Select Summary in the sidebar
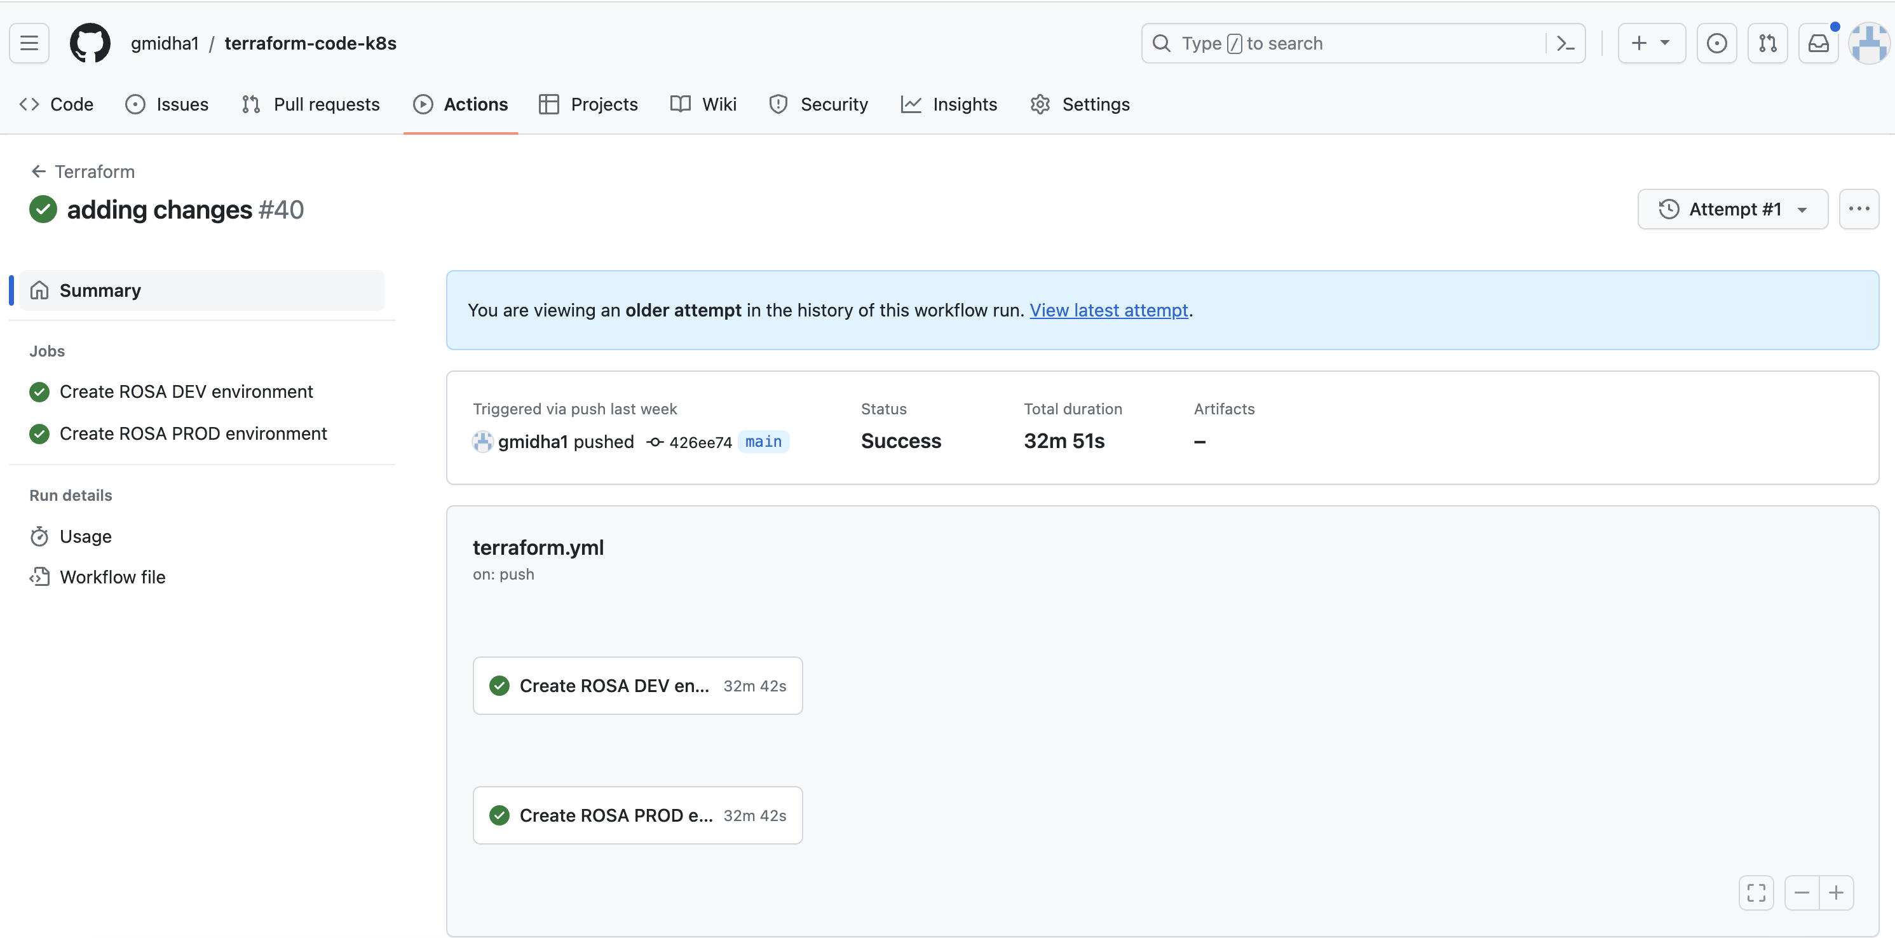Viewport: 1895px width, 938px height. coord(201,290)
